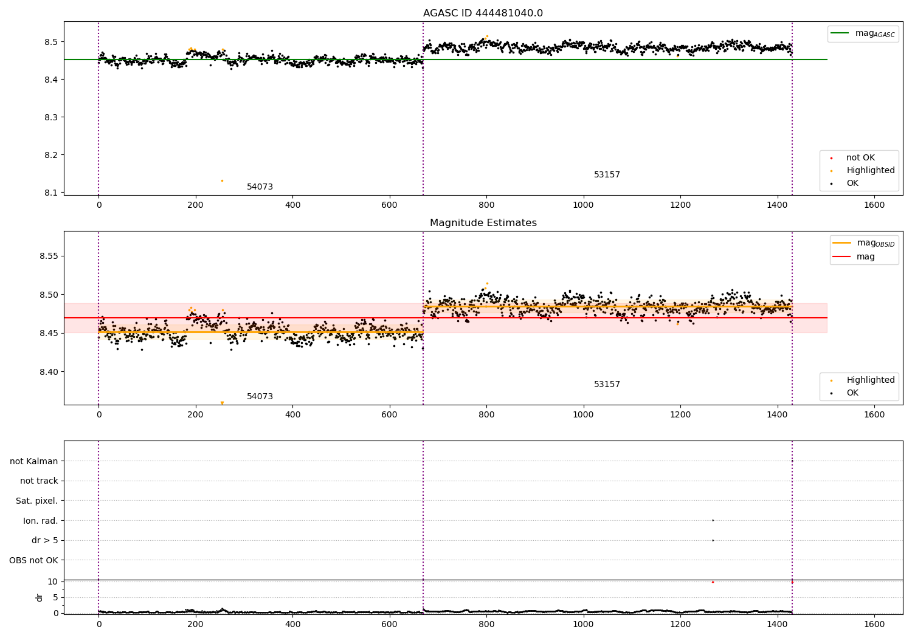This screenshot has width=912, height=638.
Task: Click the 'AGASC ID 444481040.0' plot title
Action: pos(483,13)
